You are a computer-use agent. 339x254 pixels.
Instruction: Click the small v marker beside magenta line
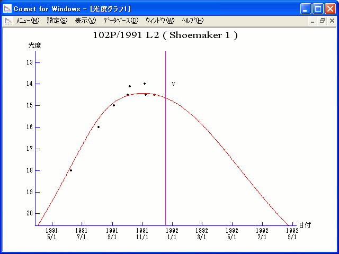(x=173, y=84)
